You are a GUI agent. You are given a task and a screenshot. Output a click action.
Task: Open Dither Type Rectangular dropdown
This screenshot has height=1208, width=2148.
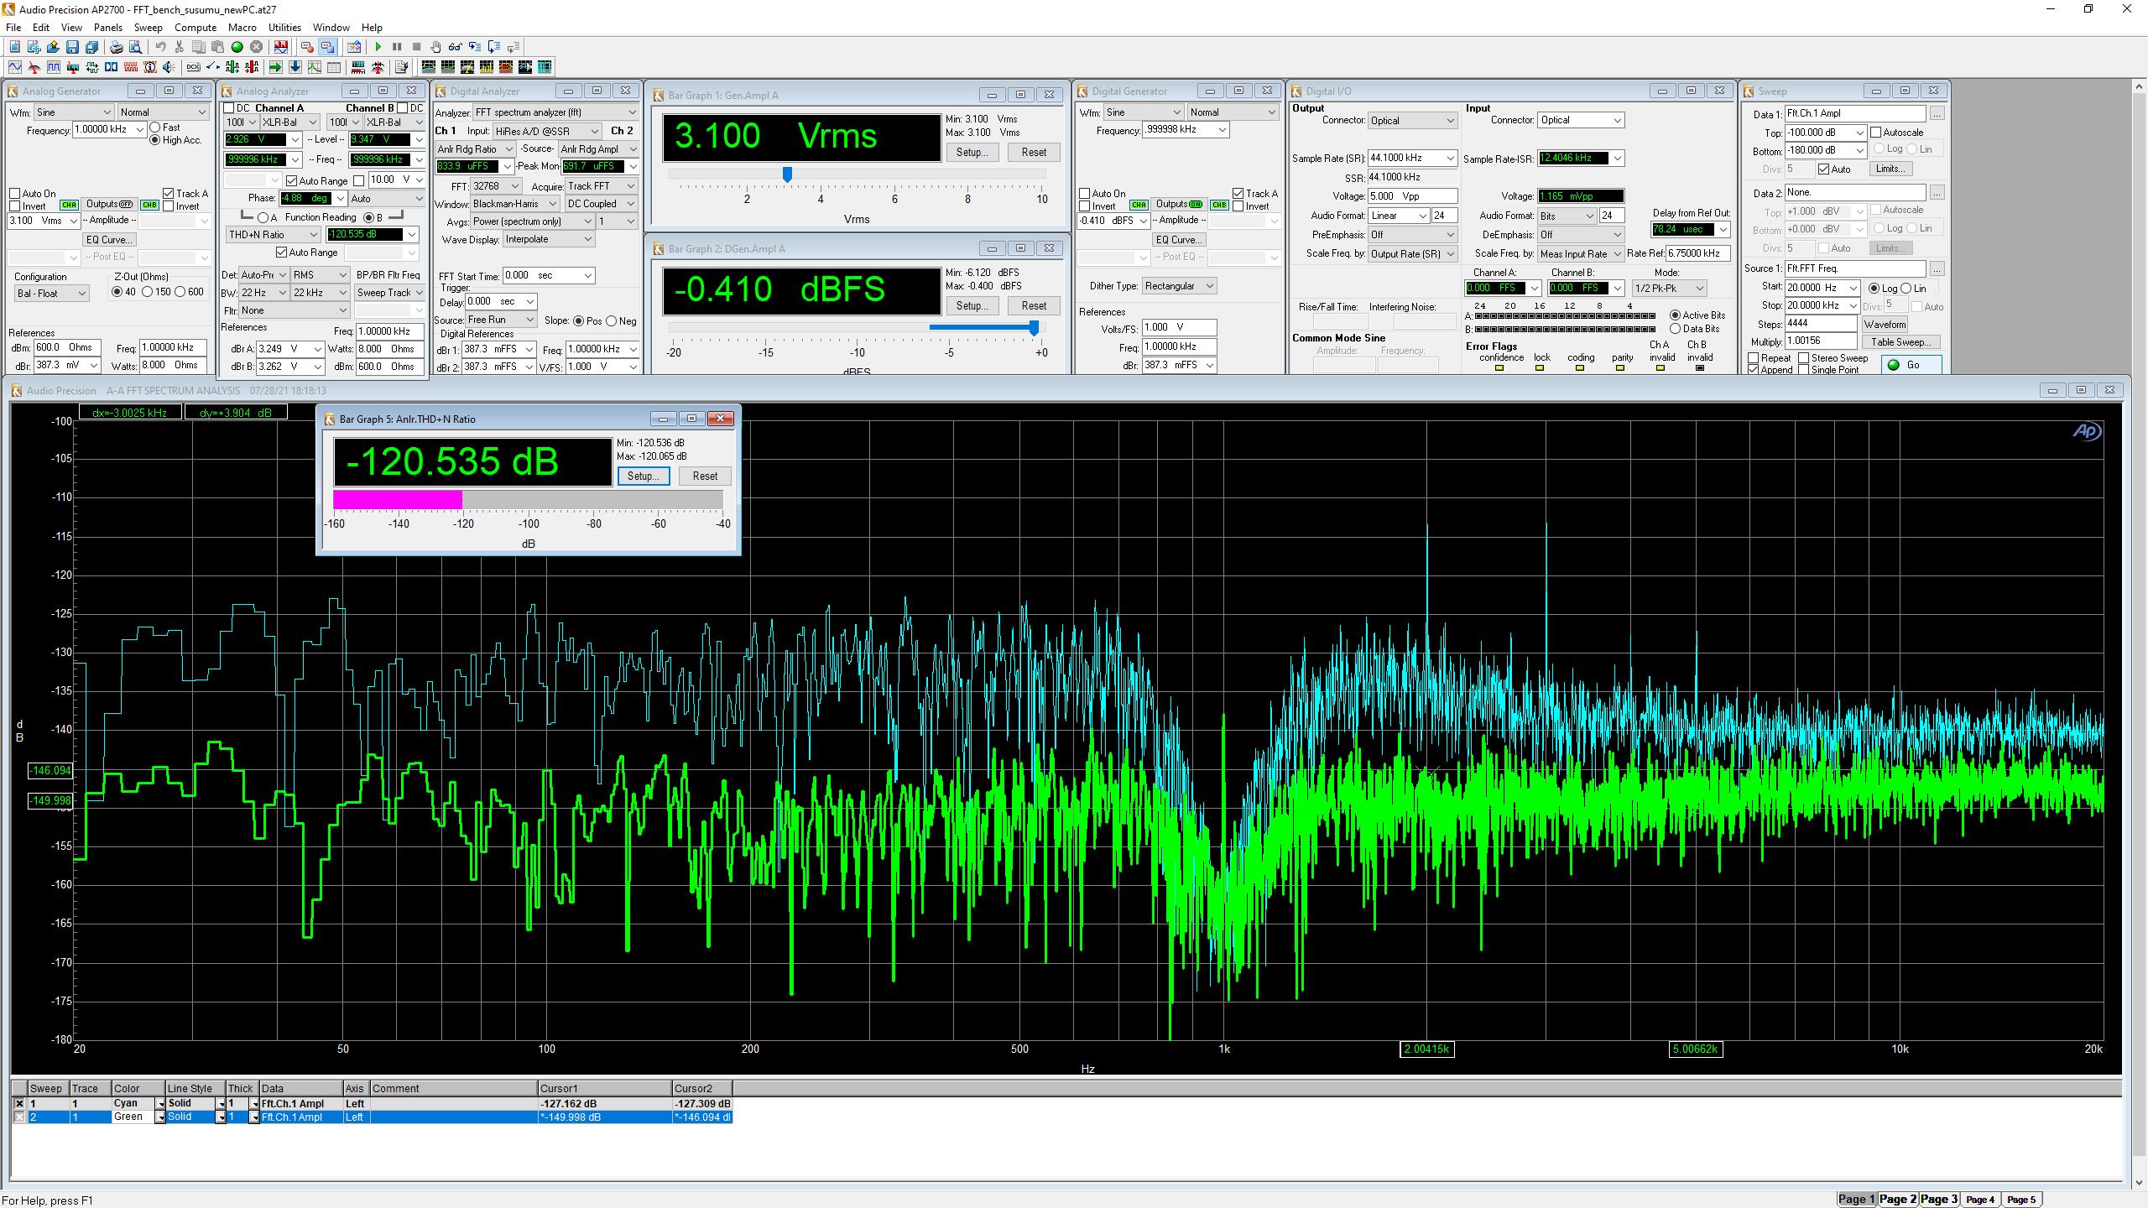[x=1179, y=286]
